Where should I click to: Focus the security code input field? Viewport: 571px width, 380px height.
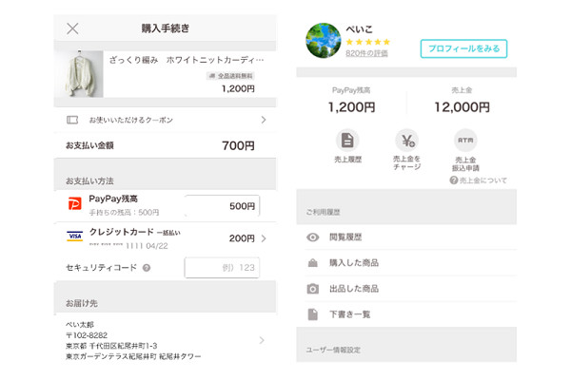[x=222, y=268]
